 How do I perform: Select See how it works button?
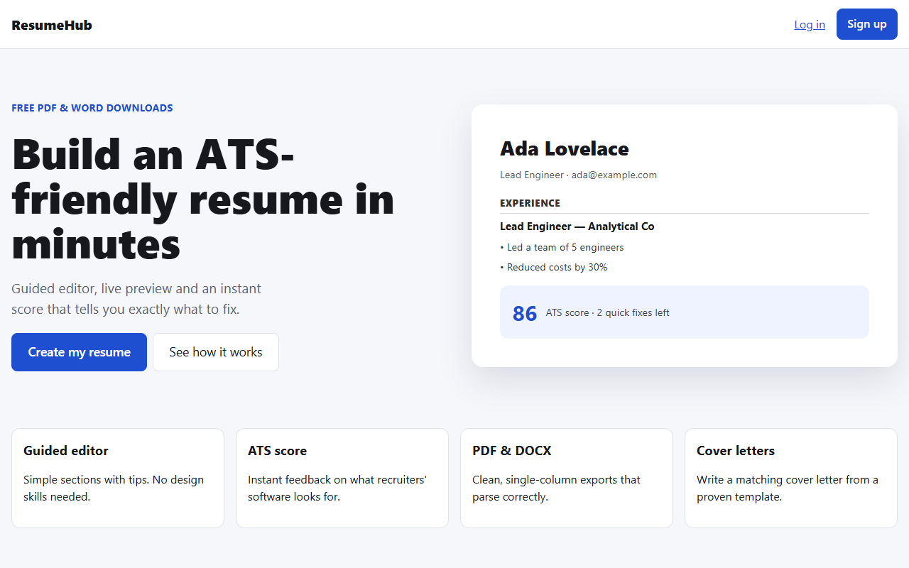(216, 352)
